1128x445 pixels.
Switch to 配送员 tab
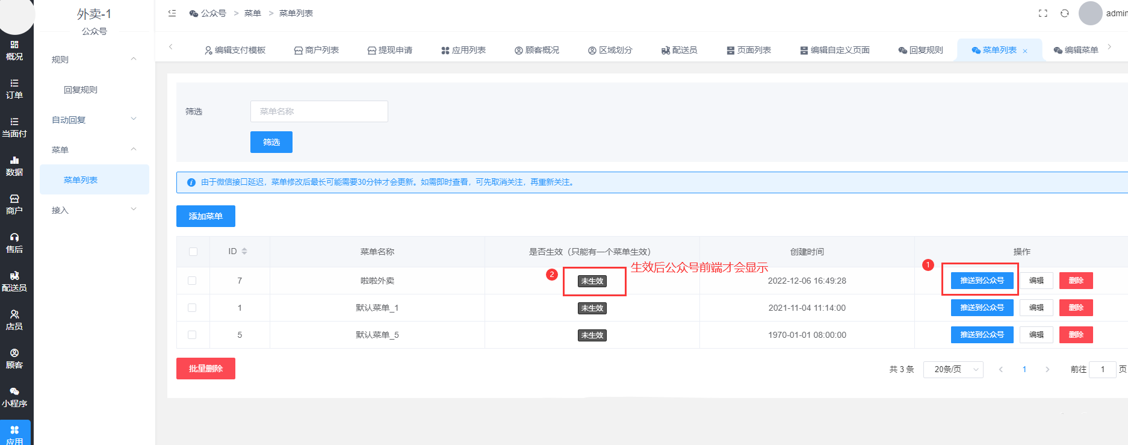[680, 50]
